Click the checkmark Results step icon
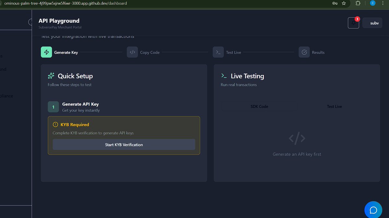The height and width of the screenshot is (218, 389). (304, 52)
